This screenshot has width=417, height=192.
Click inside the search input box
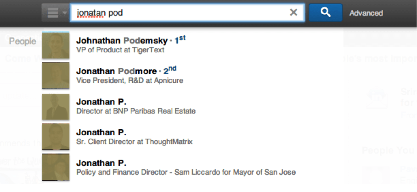pos(187,12)
